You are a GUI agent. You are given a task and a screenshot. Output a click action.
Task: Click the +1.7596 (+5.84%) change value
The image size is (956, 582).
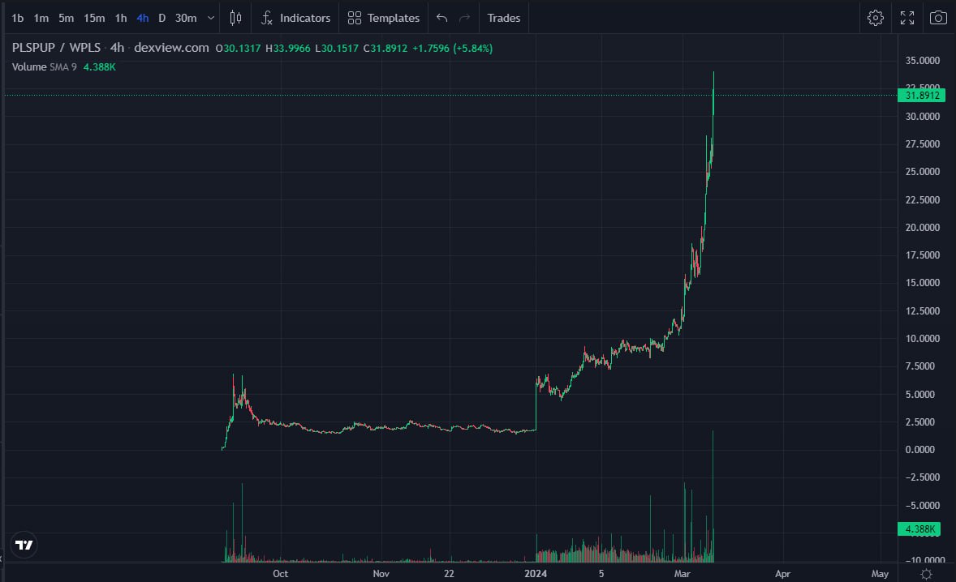[452, 48]
